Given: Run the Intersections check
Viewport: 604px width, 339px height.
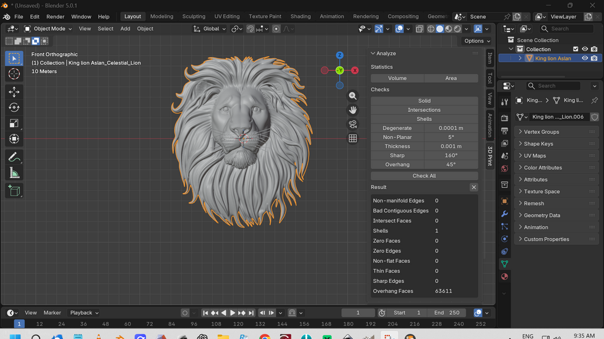Looking at the screenshot, I should pyautogui.click(x=424, y=110).
